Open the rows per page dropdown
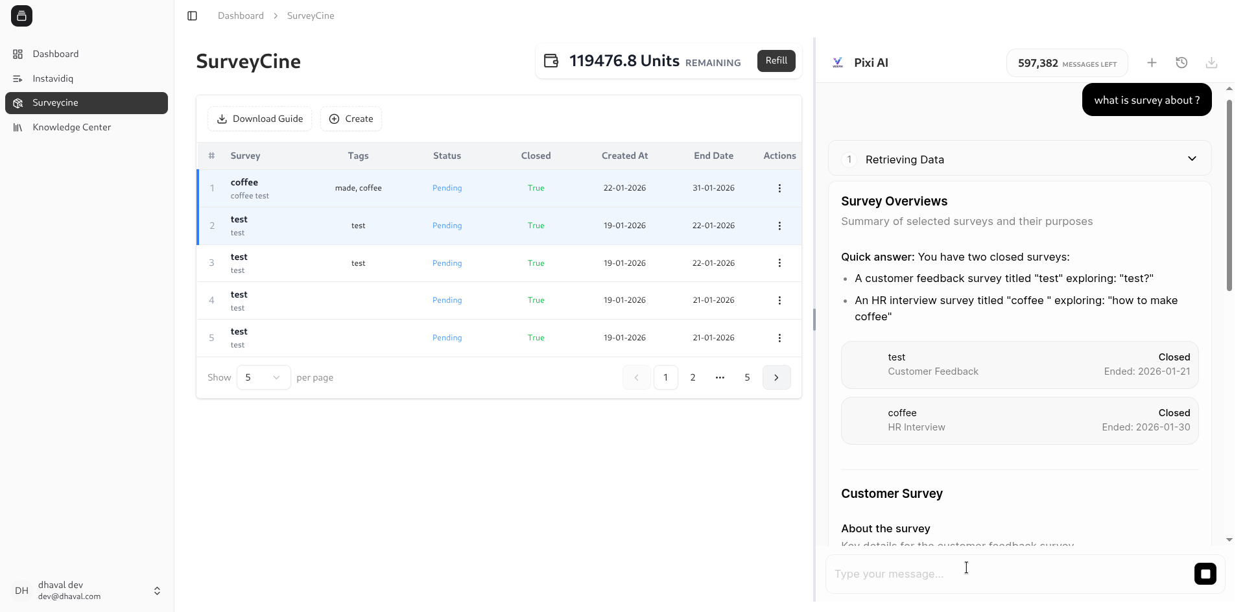 coord(263,377)
